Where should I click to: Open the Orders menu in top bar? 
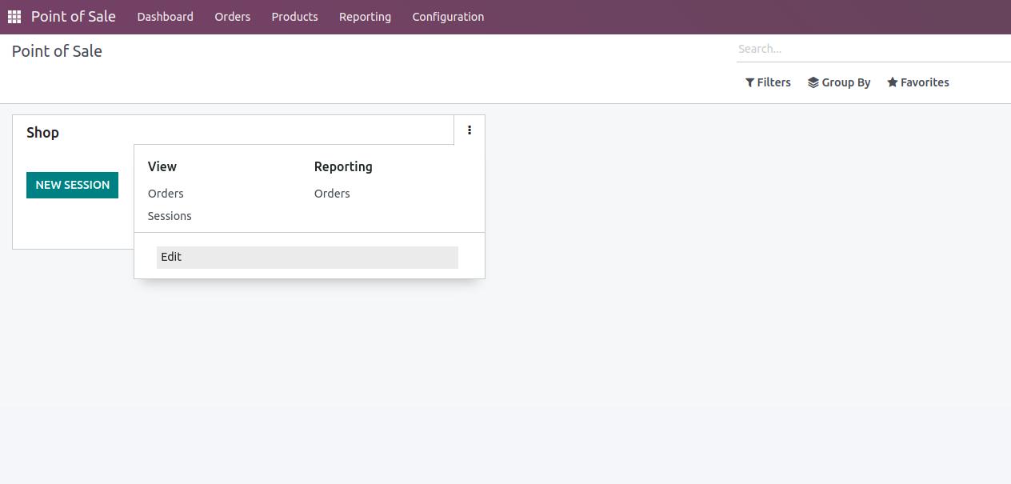(x=233, y=17)
